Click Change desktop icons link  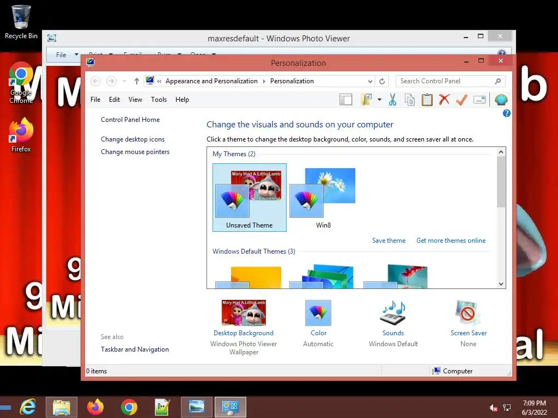133,139
